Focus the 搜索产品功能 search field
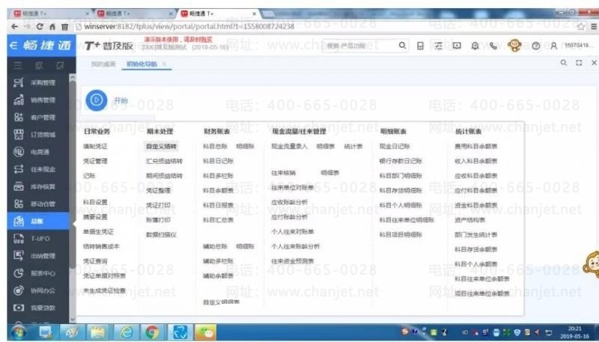Screen dimensions: 599x342 point(359,46)
